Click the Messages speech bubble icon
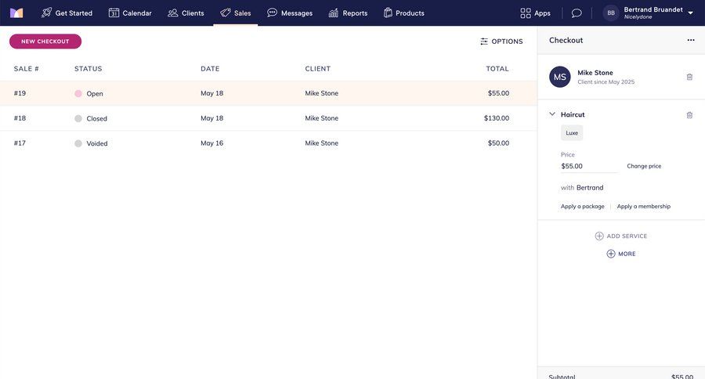The width and height of the screenshot is (705, 379). [272, 13]
